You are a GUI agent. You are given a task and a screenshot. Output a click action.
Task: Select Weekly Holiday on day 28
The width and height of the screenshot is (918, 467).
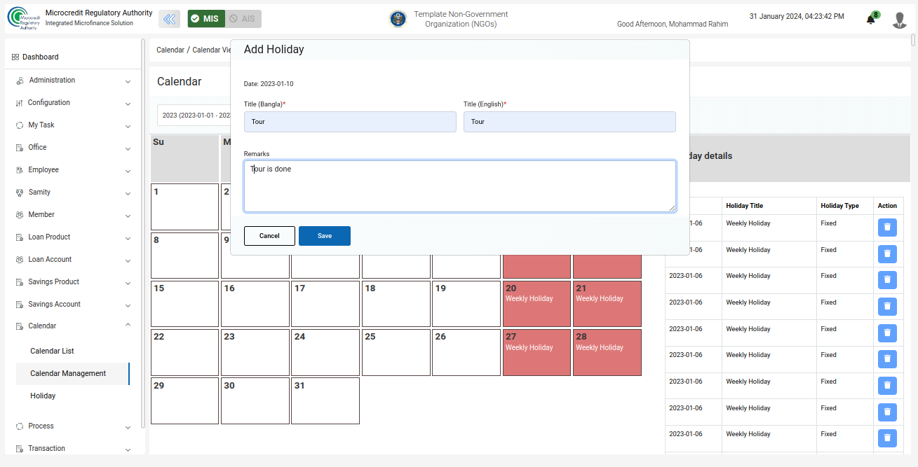point(607,352)
